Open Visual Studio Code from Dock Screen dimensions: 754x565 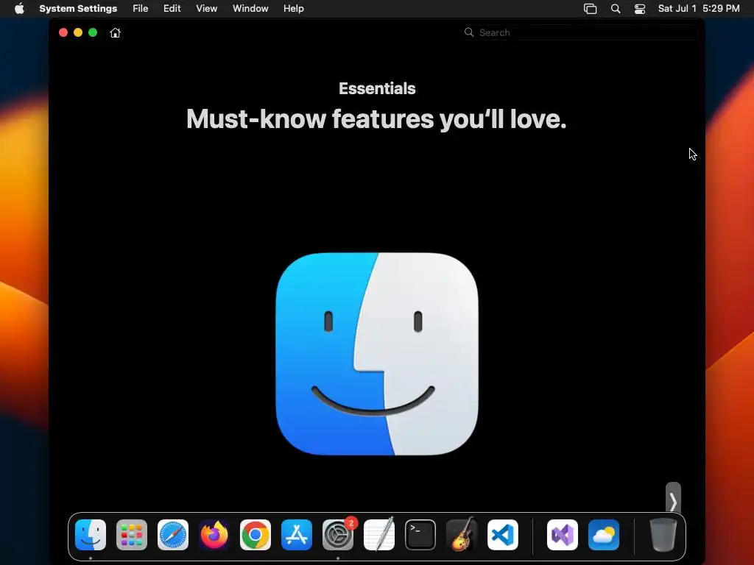[503, 535]
